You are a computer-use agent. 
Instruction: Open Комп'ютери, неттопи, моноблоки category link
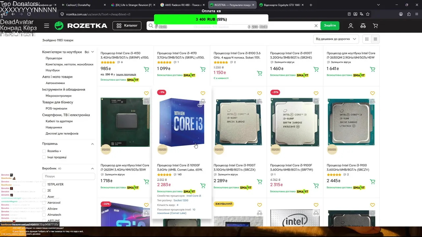(x=69, y=65)
